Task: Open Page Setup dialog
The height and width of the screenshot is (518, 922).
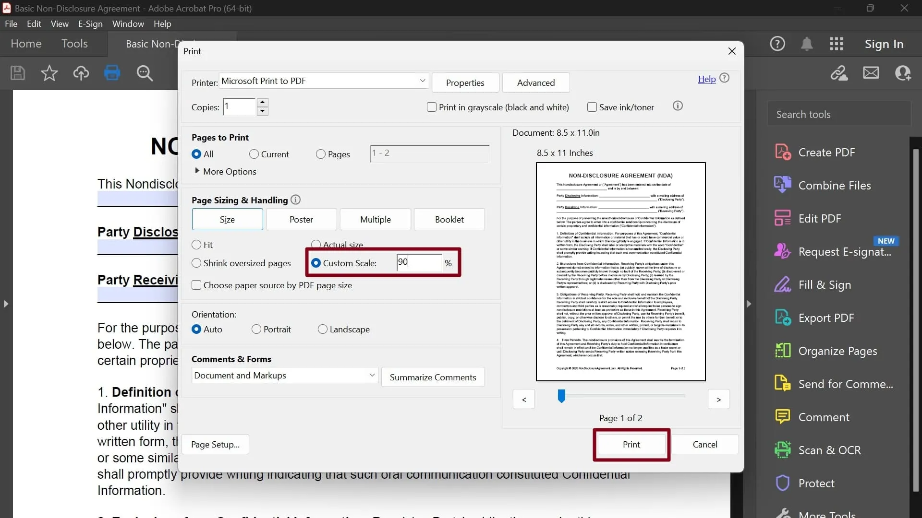Action: (215, 444)
